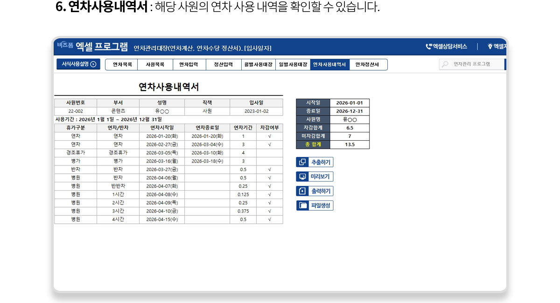Open the 서식사용설명 guide button
The width and height of the screenshot is (560, 303).
[78, 64]
